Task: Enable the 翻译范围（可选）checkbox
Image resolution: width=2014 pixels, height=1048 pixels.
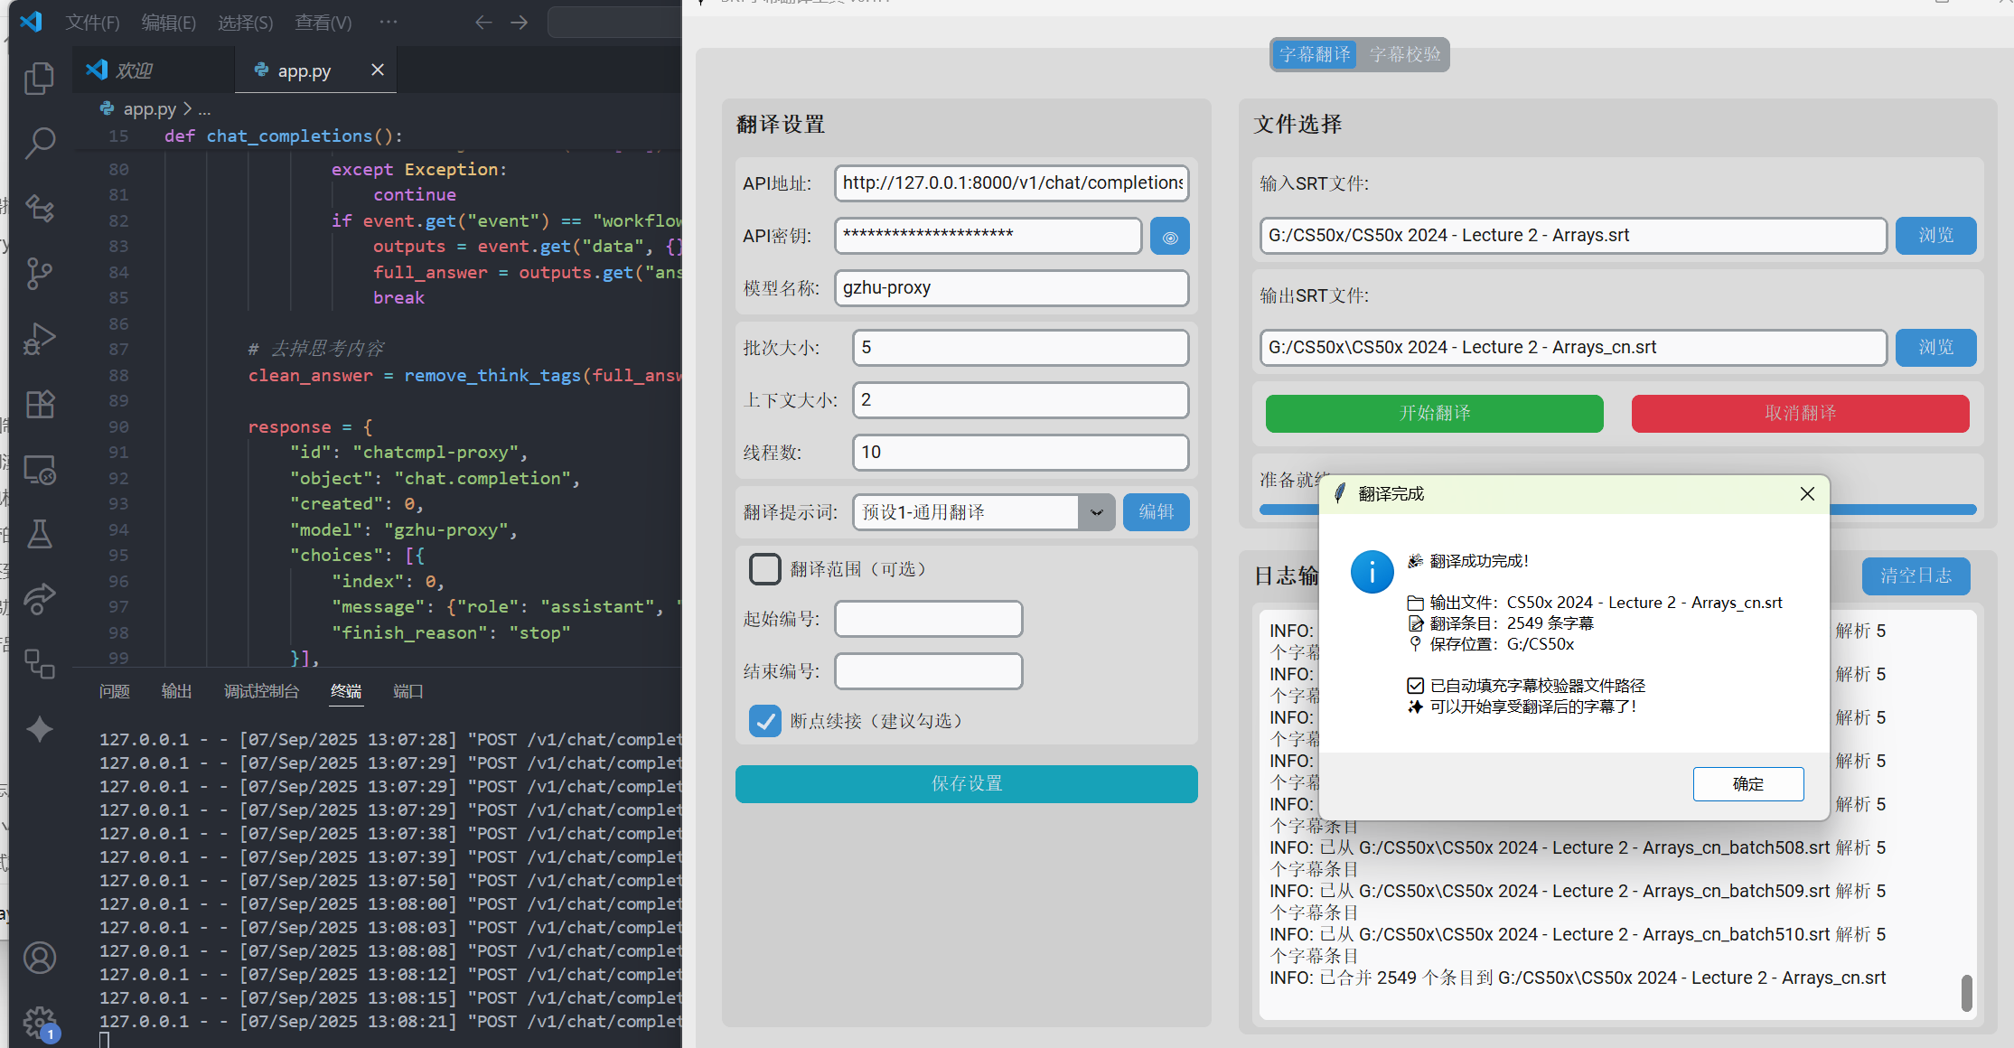Action: tap(765, 569)
